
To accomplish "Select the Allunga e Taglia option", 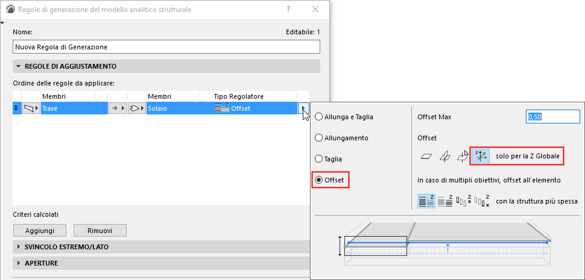I will tap(318, 117).
